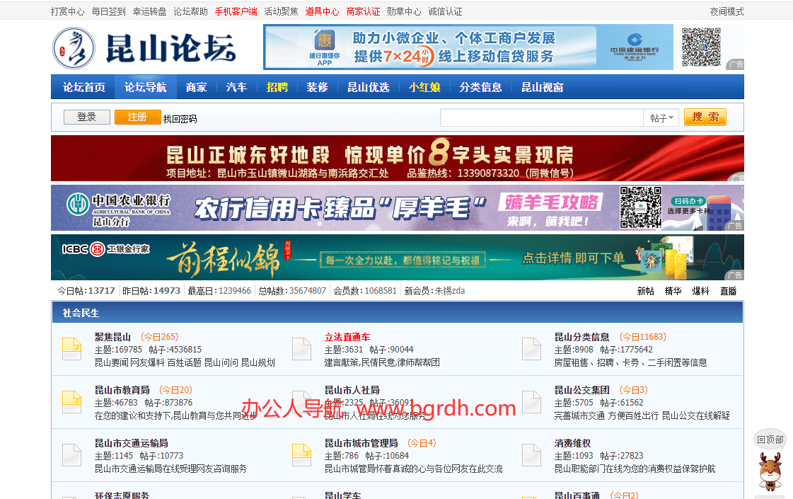Open 分类信息 navigation item
Image resolution: width=793 pixels, height=499 pixels.
480,87
